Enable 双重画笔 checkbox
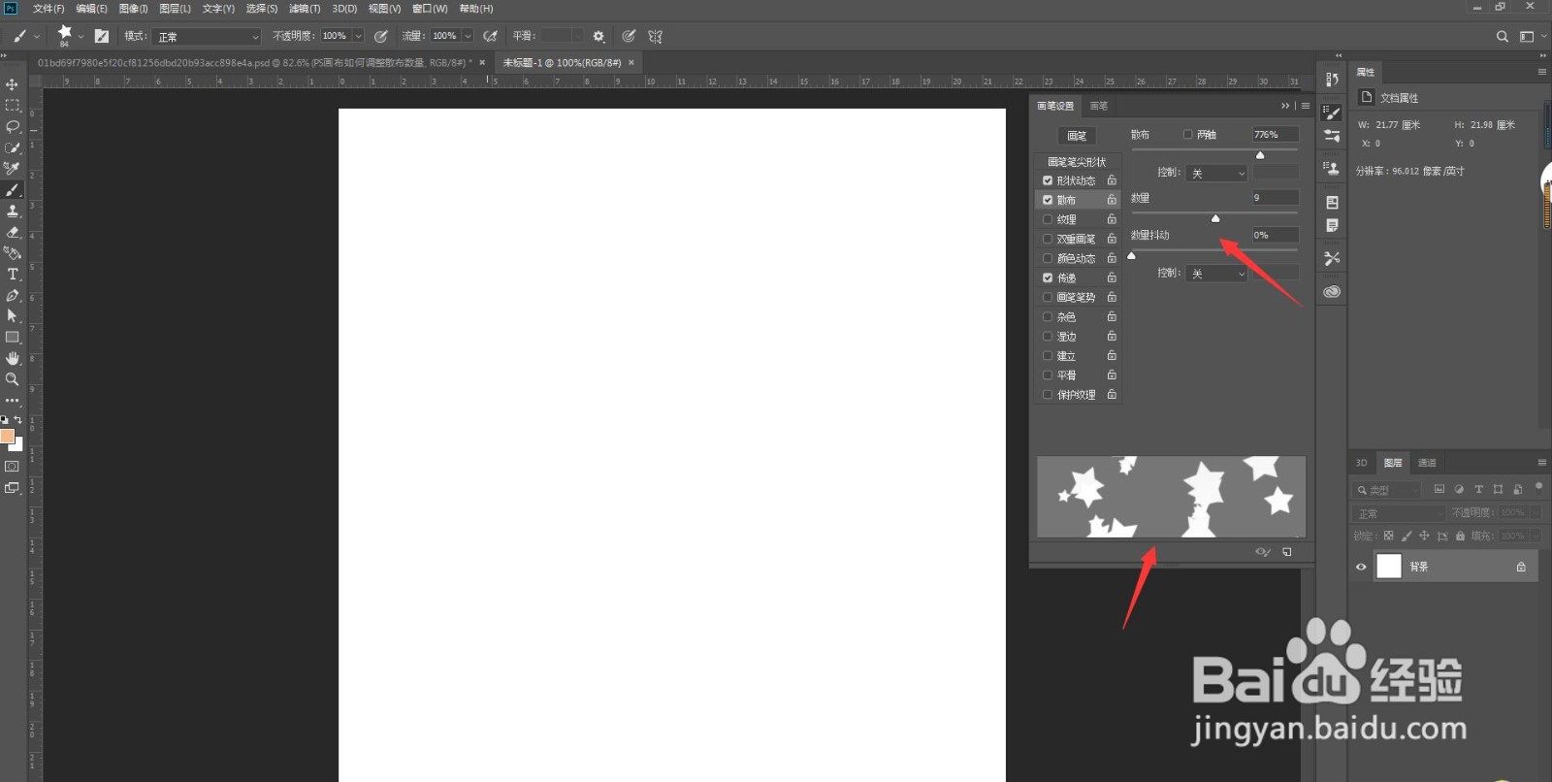Screen dimensions: 1552x782 pos(1048,239)
